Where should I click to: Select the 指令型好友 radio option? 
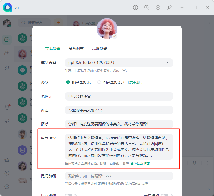click(68, 82)
